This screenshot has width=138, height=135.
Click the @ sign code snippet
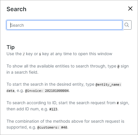tap(119, 66)
